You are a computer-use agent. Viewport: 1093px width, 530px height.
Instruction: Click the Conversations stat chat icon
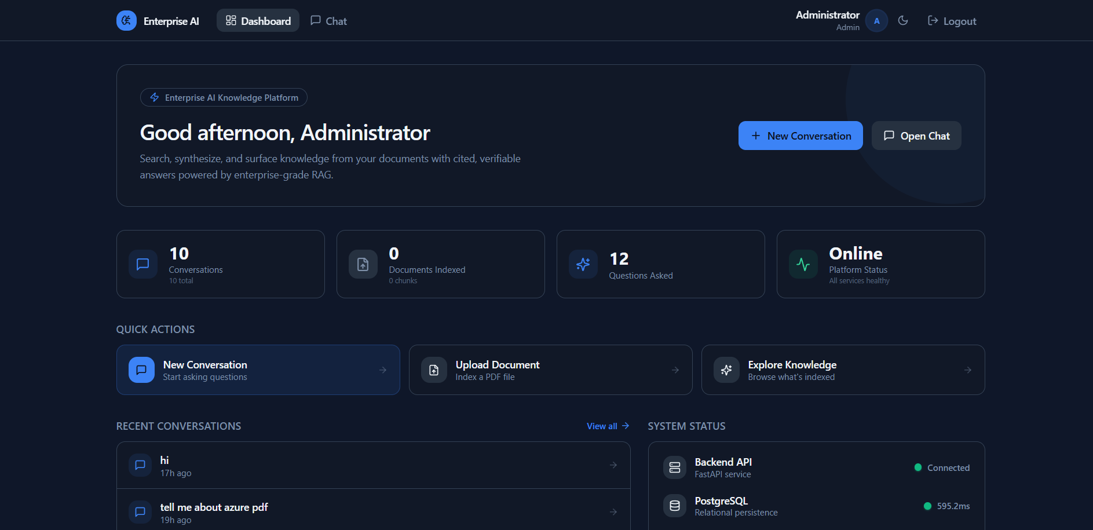tap(143, 264)
